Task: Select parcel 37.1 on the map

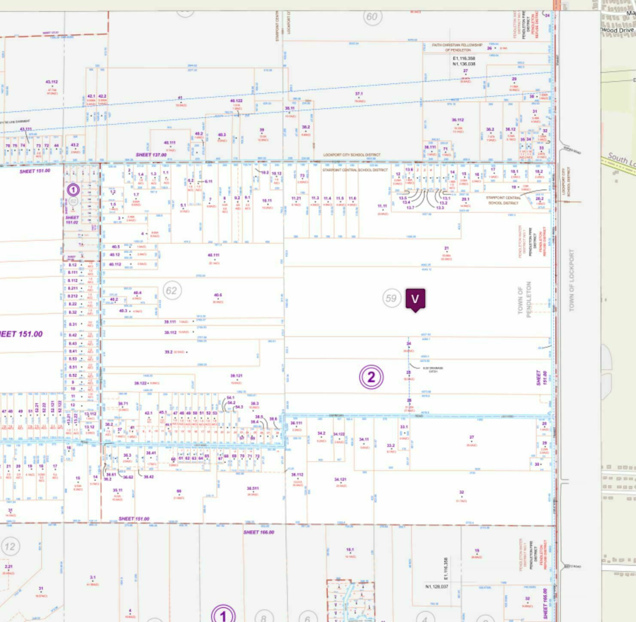Action: 359,94
